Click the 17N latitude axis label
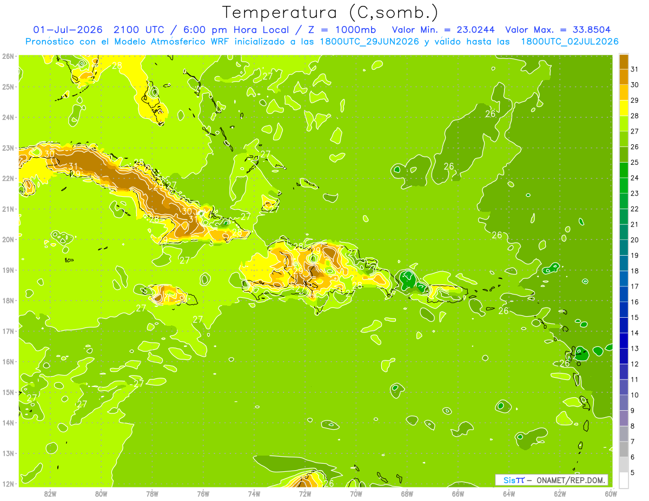The height and width of the screenshot is (501, 649). [x=8, y=331]
